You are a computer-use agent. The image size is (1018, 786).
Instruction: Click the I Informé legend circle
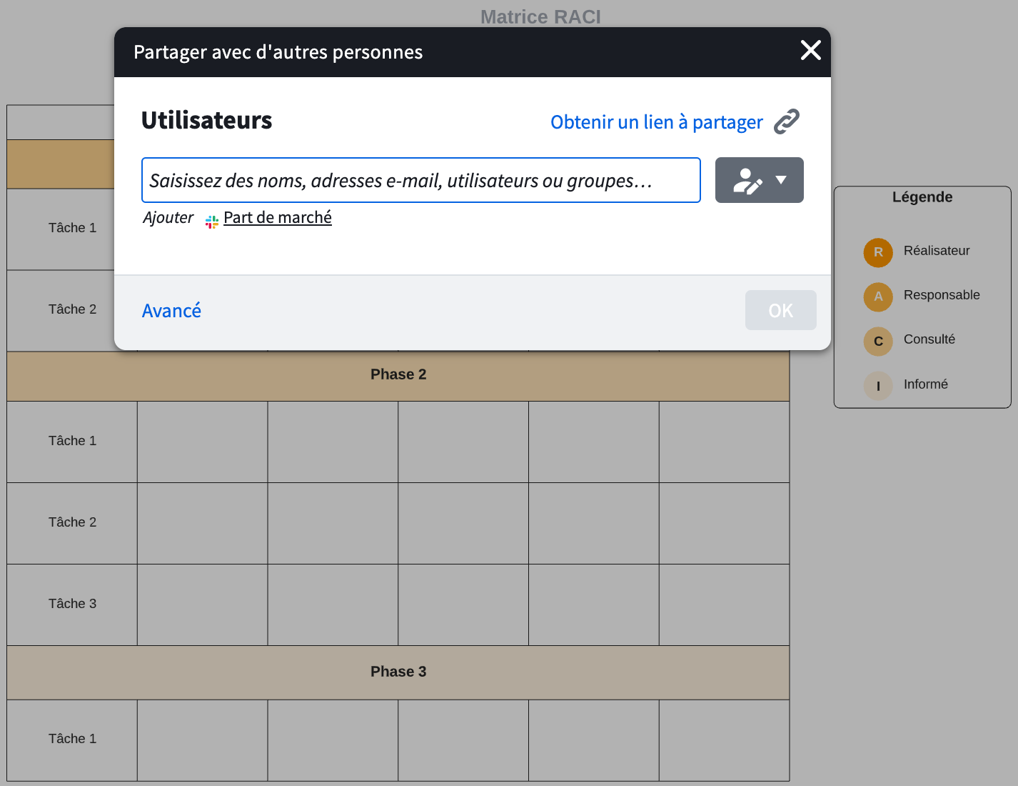pos(878,386)
